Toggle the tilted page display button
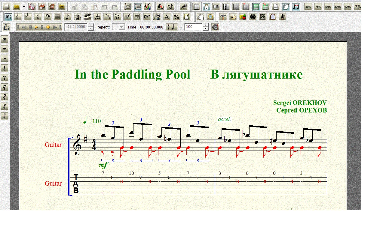The width and height of the screenshot is (383, 245). click(x=286, y=6)
